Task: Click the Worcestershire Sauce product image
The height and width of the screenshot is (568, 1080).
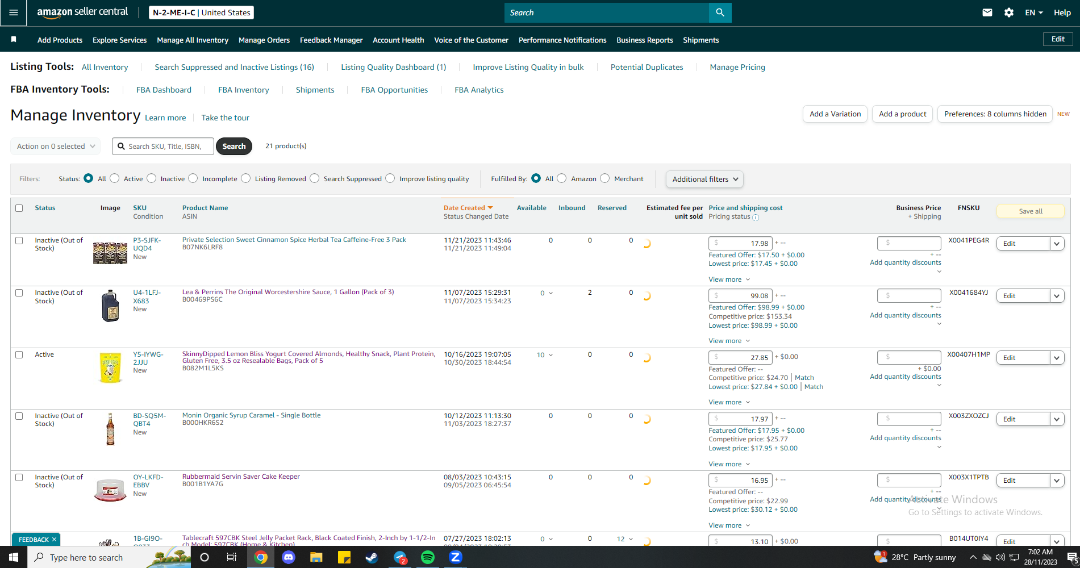Action: [x=110, y=306]
